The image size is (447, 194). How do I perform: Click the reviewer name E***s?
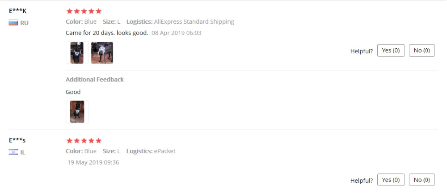click(17, 140)
